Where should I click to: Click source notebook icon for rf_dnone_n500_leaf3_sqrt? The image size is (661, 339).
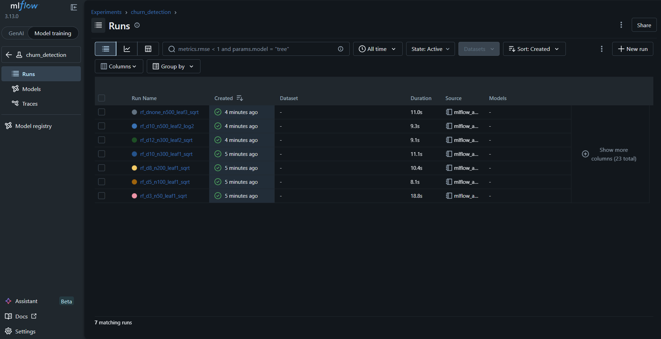[449, 112]
